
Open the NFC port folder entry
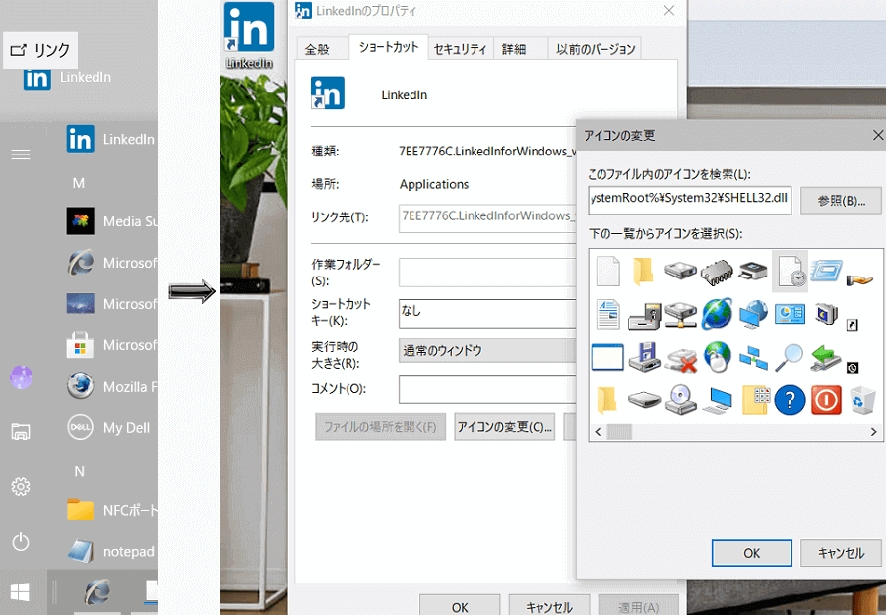point(111,510)
